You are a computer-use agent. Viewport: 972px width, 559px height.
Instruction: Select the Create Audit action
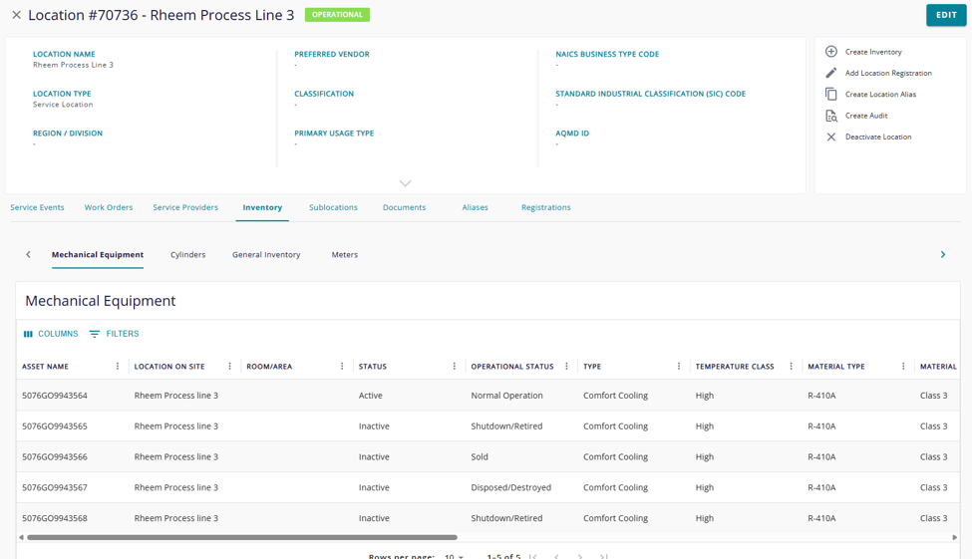(x=866, y=116)
